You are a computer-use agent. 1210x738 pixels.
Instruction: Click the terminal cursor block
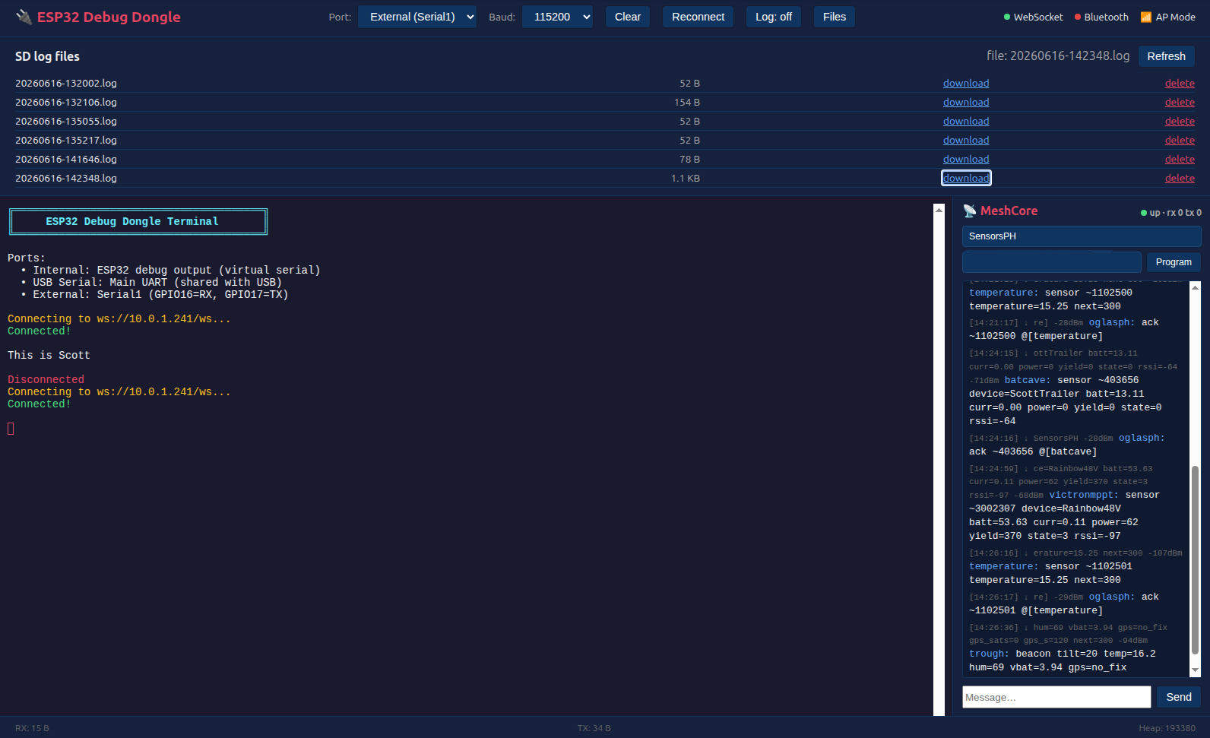[x=11, y=429]
